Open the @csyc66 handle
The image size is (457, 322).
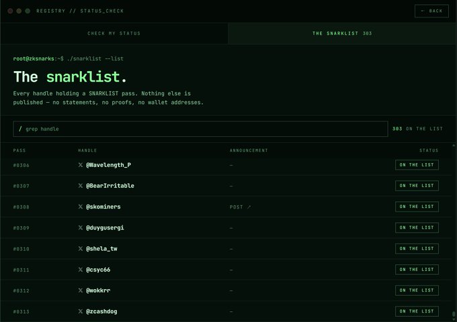pyautogui.click(x=98, y=270)
